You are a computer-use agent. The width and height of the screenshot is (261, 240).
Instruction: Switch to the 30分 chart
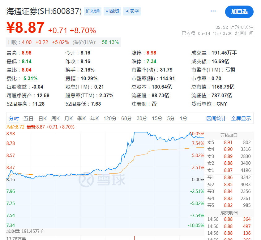tap(142, 118)
